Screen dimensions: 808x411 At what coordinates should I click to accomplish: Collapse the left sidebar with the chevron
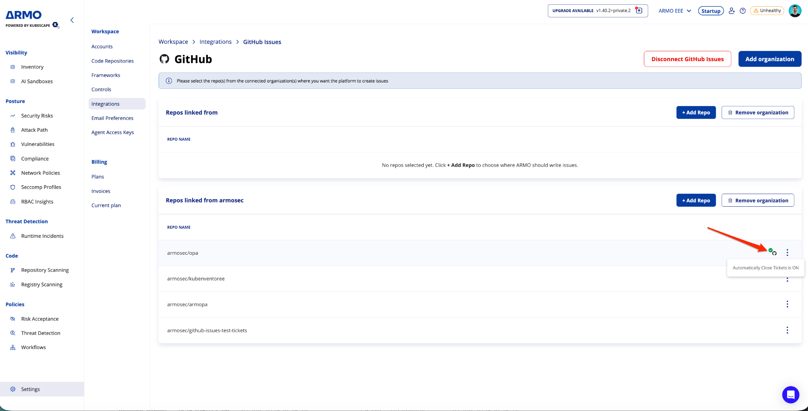tap(72, 20)
